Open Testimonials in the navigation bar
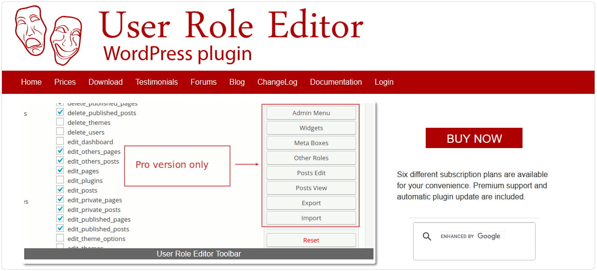The width and height of the screenshot is (597, 271). coord(157,82)
